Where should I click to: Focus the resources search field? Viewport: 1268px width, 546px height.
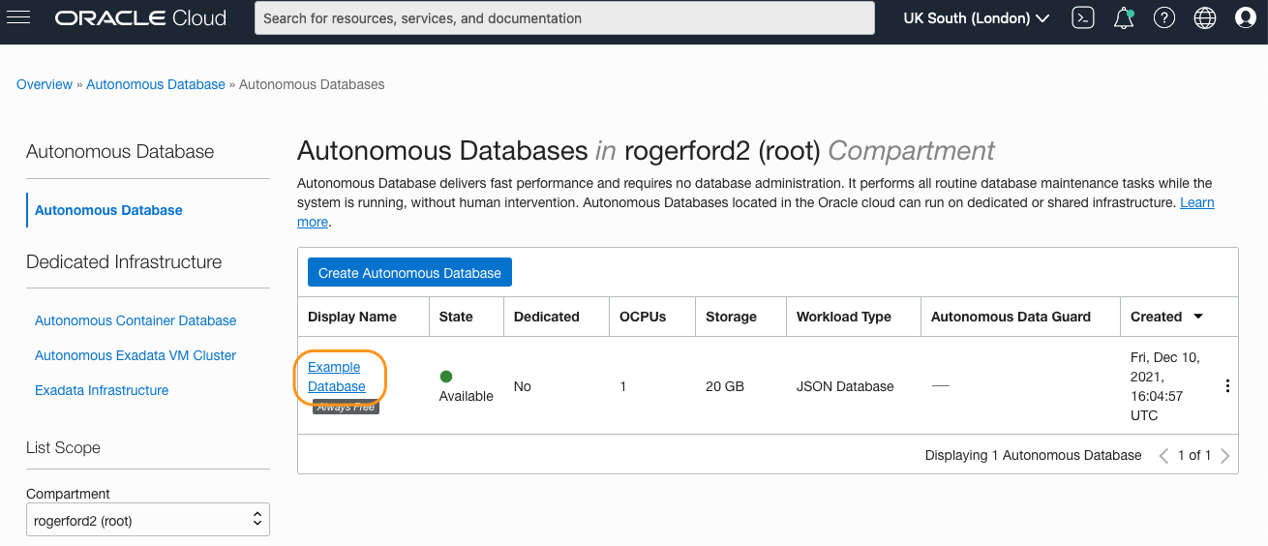[564, 17]
